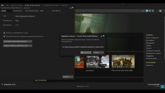Open Страница в магазине link
Screen dimensions: 165x93
[x=153, y=51]
